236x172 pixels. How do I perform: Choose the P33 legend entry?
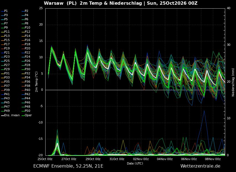pyautogui.click(x=6, y=78)
